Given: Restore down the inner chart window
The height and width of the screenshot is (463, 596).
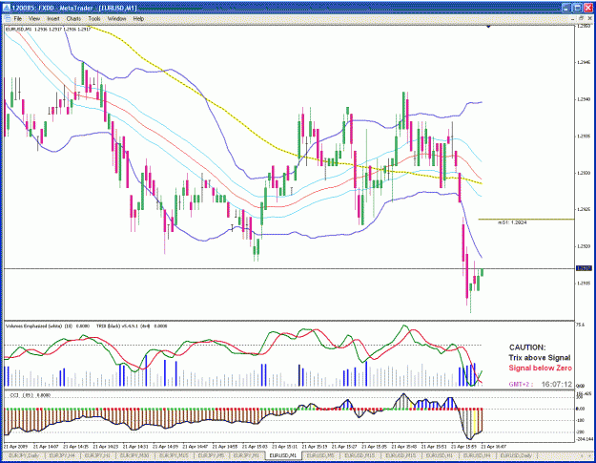Looking at the screenshot, I should (x=581, y=19).
